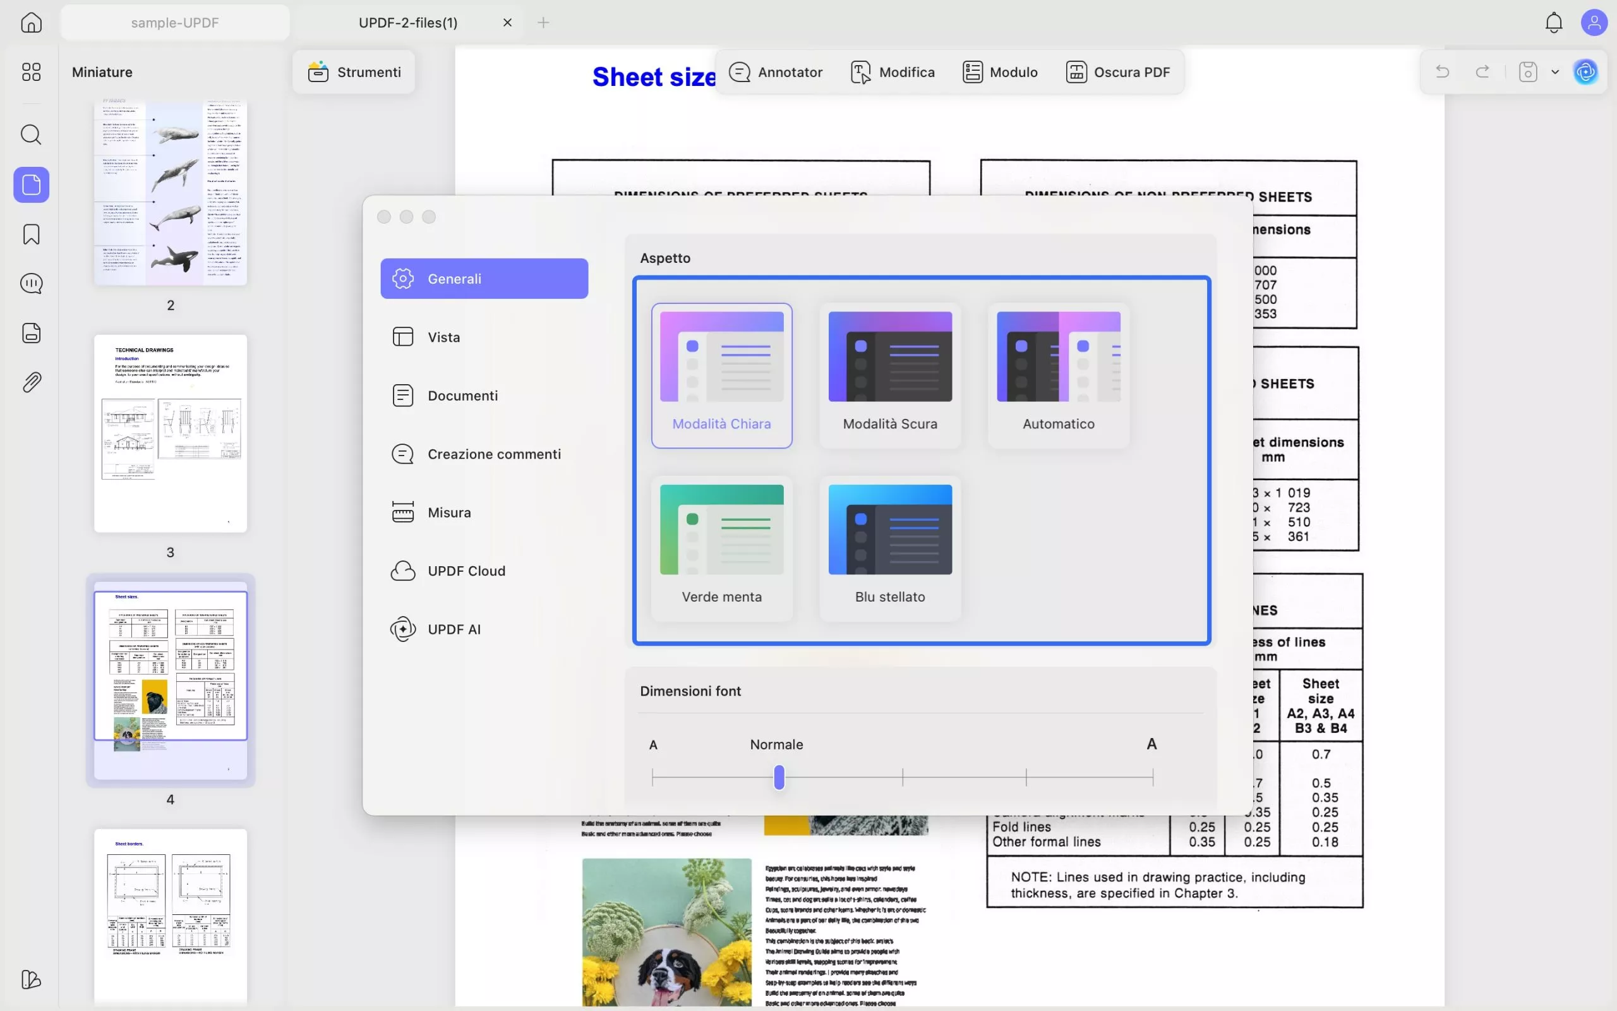Screen dimensions: 1617x1011
Task: Click the search magnifier in sidebar
Action: pos(32,135)
